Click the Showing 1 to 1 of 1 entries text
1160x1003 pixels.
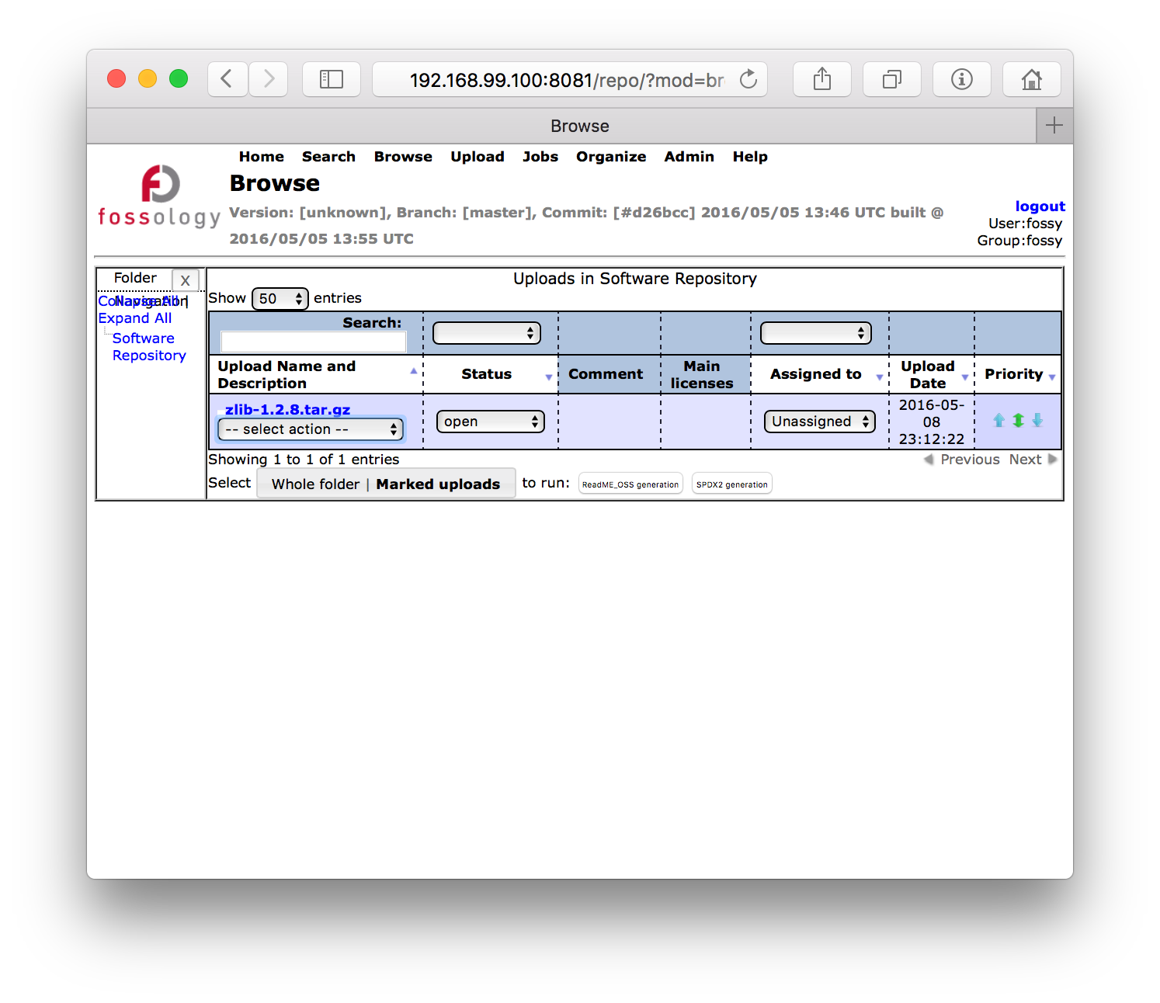tap(304, 460)
